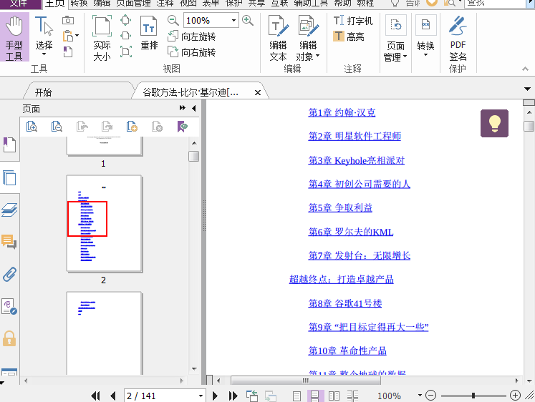Go to the first page
The image size is (535, 402).
pyautogui.click(x=95, y=396)
